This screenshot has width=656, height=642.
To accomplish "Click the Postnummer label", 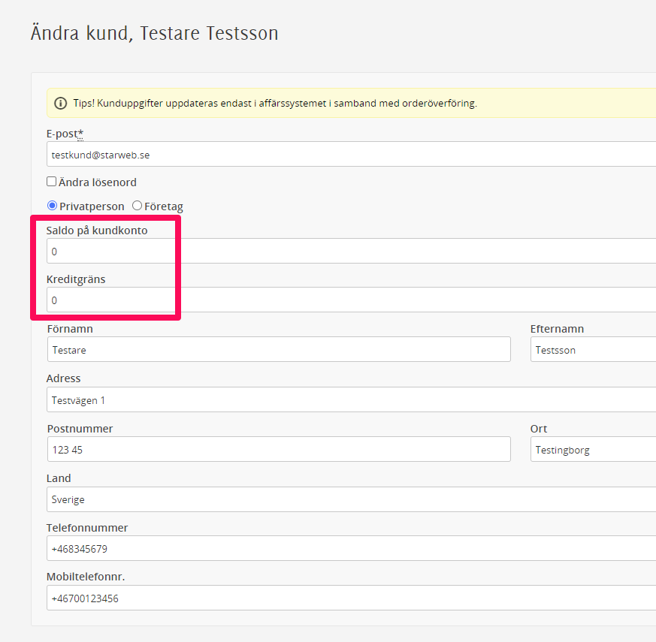I will 80,429.
